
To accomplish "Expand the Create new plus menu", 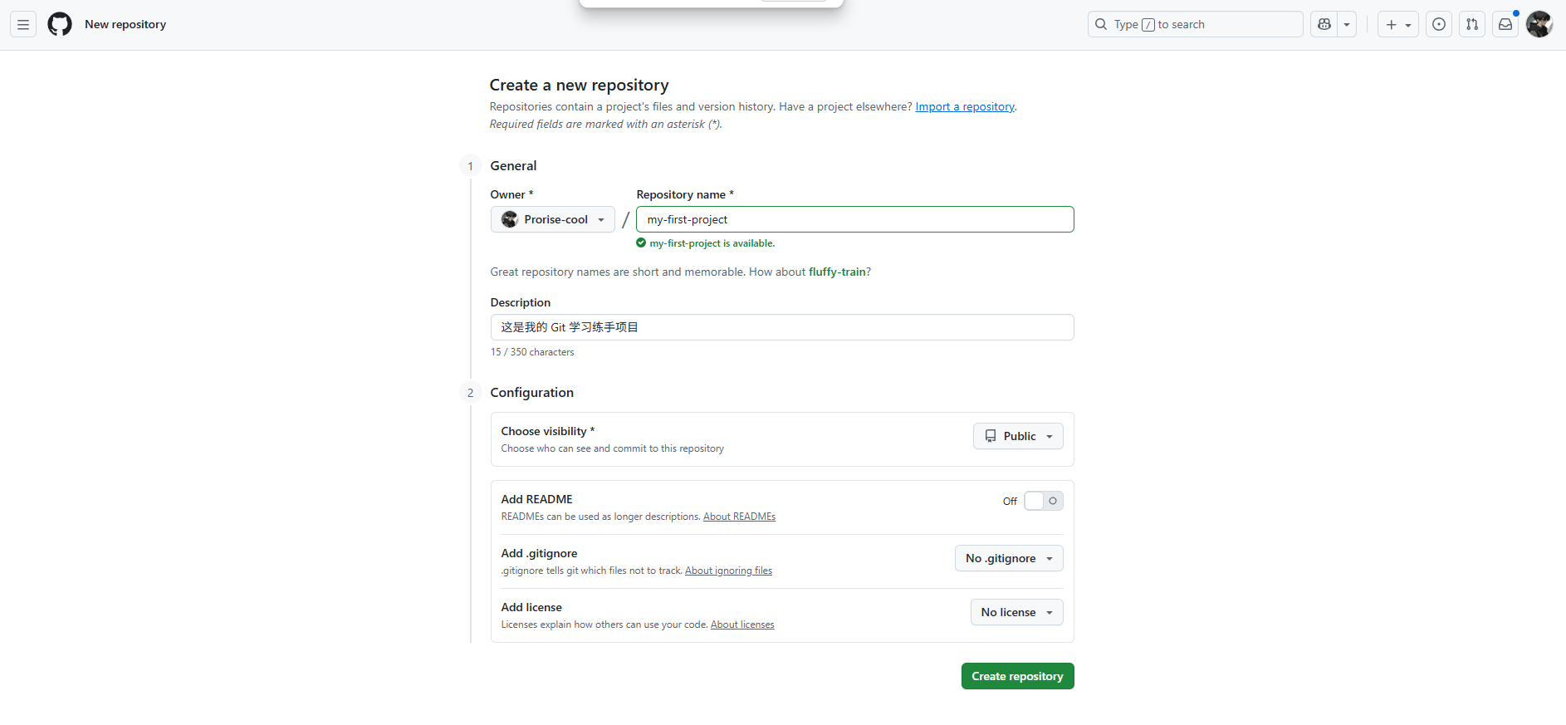I will [1398, 25].
